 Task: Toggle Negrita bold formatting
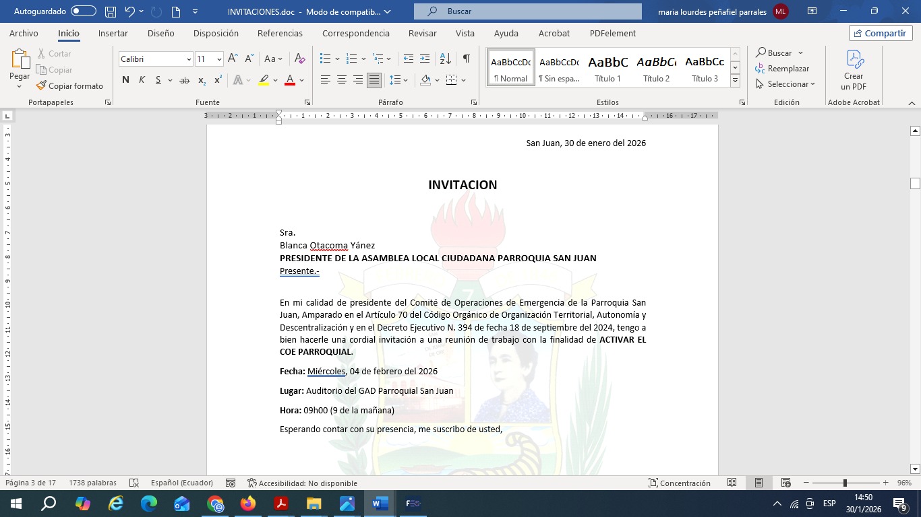125,80
